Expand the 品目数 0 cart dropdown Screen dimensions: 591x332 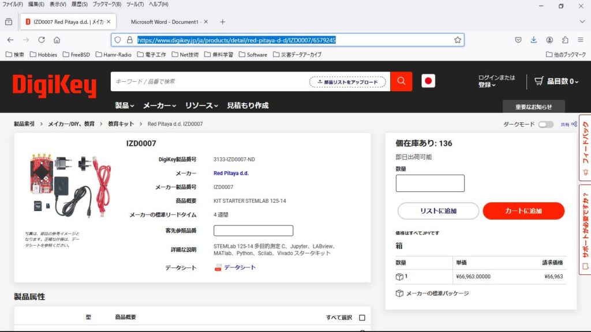coord(563,81)
